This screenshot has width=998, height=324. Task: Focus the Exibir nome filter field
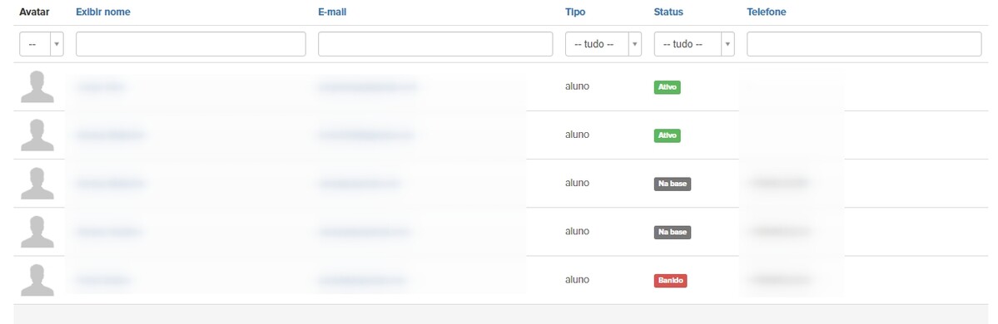point(191,44)
